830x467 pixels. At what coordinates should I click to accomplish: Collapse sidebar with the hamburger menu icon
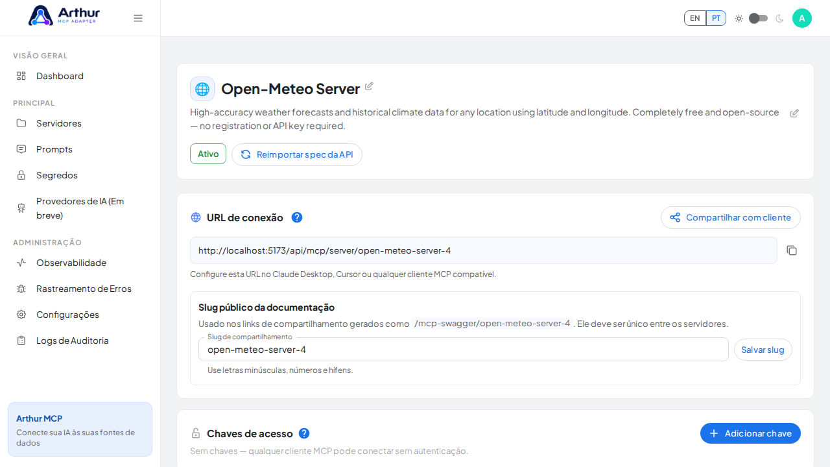138,18
